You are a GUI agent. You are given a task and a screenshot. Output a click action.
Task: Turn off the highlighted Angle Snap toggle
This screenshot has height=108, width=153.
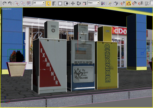coord(129,4)
